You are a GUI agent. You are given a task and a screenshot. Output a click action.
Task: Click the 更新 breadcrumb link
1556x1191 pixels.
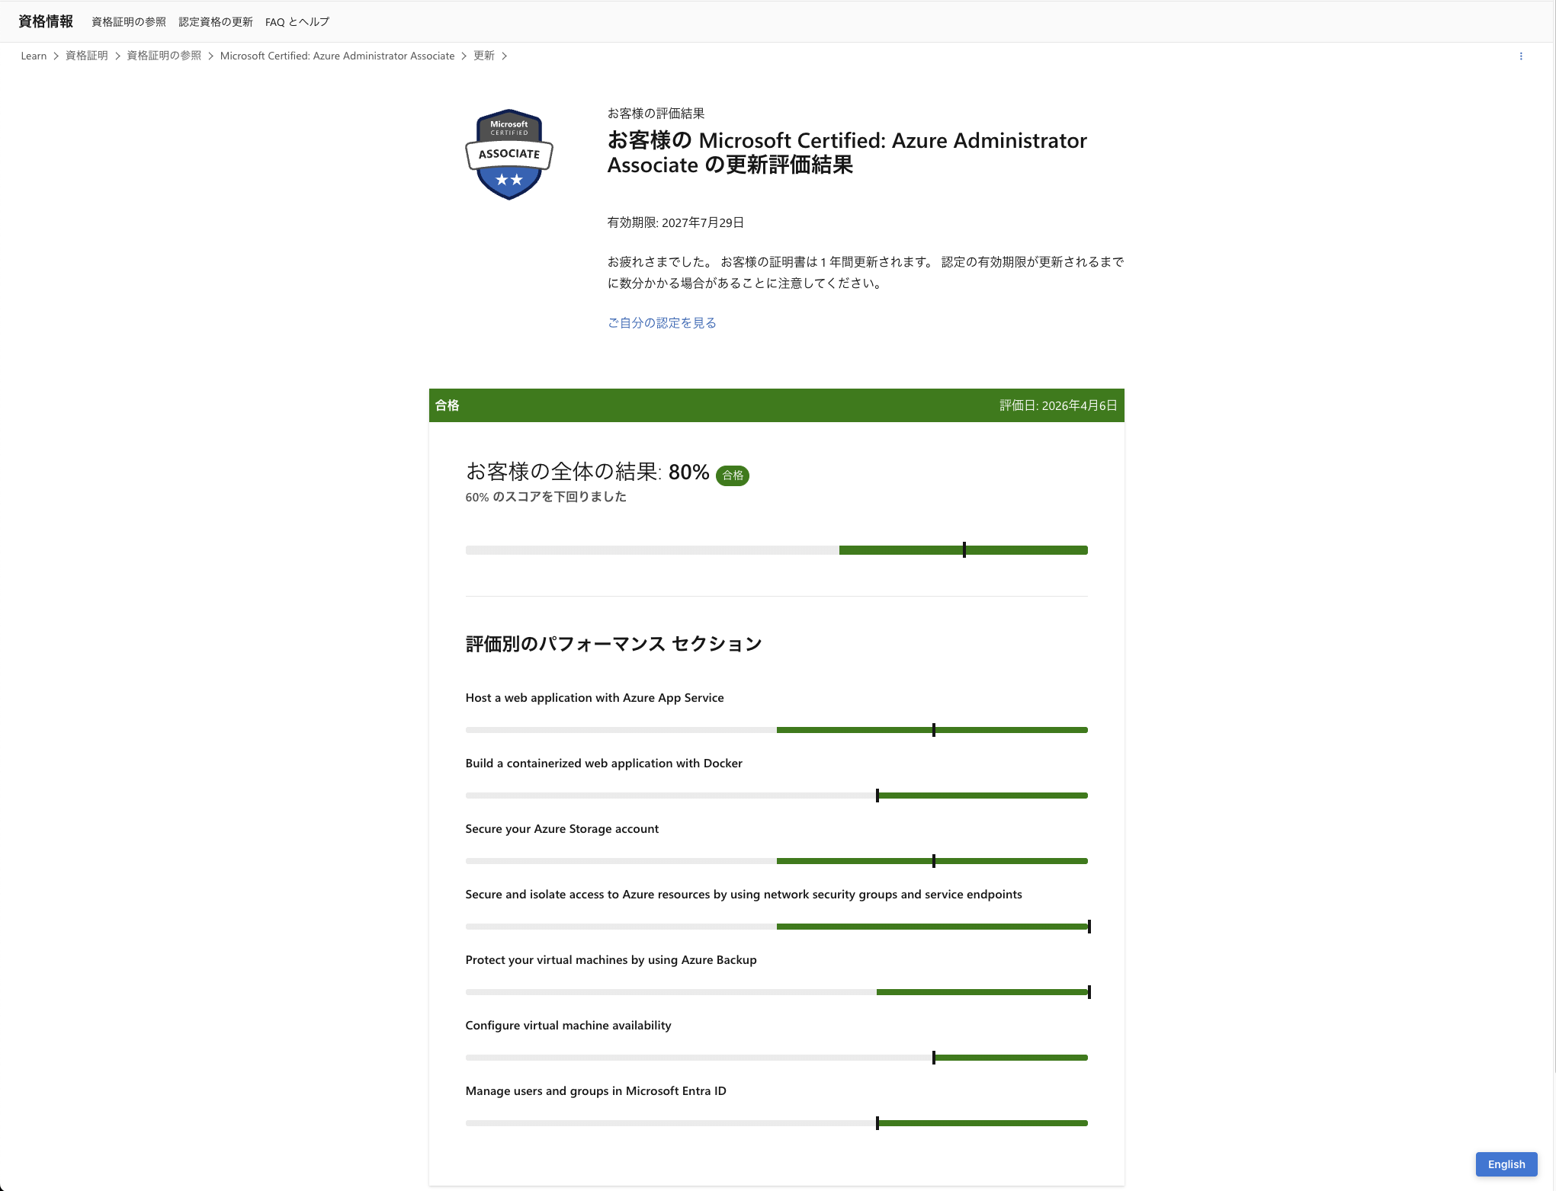484,56
